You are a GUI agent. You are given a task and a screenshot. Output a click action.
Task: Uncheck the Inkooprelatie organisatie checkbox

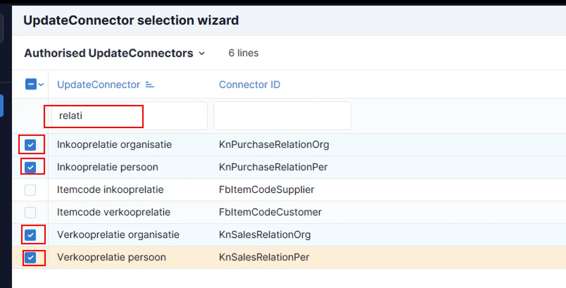point(31,145)
